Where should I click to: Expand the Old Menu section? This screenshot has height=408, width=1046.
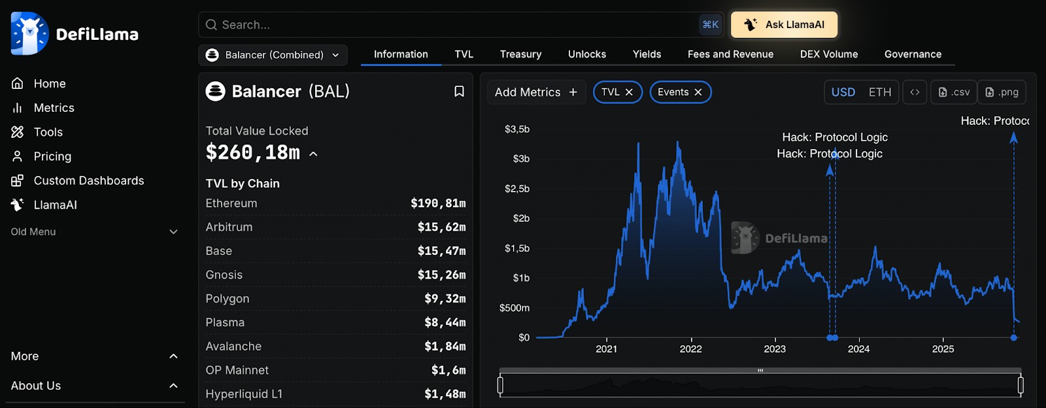pos(95,231)
